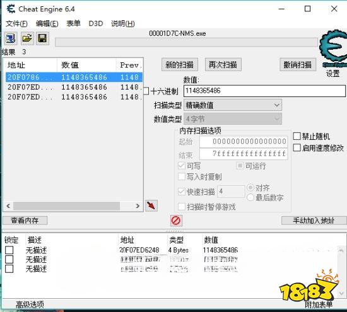Click the 类型 column header in address table

click(x=177, y=240)
